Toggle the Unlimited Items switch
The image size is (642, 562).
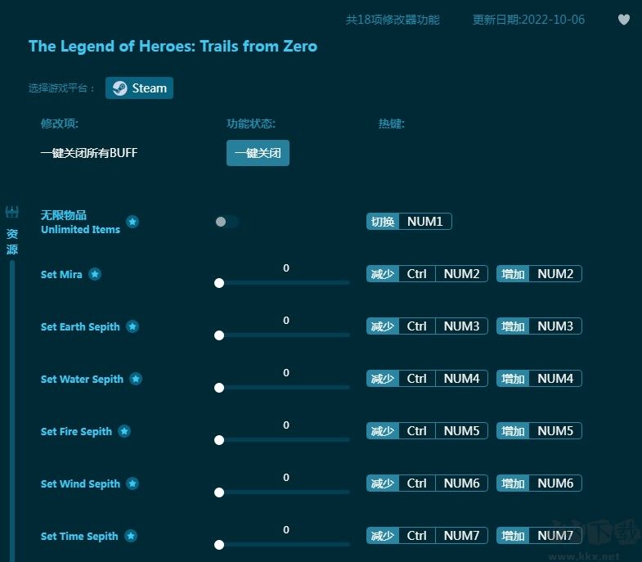click(227, 222)
